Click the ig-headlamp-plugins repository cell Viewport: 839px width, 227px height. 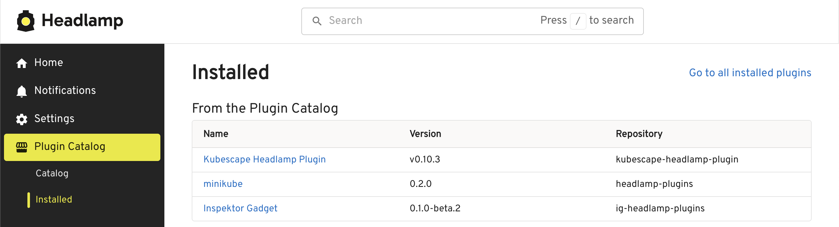pos(660,208)
